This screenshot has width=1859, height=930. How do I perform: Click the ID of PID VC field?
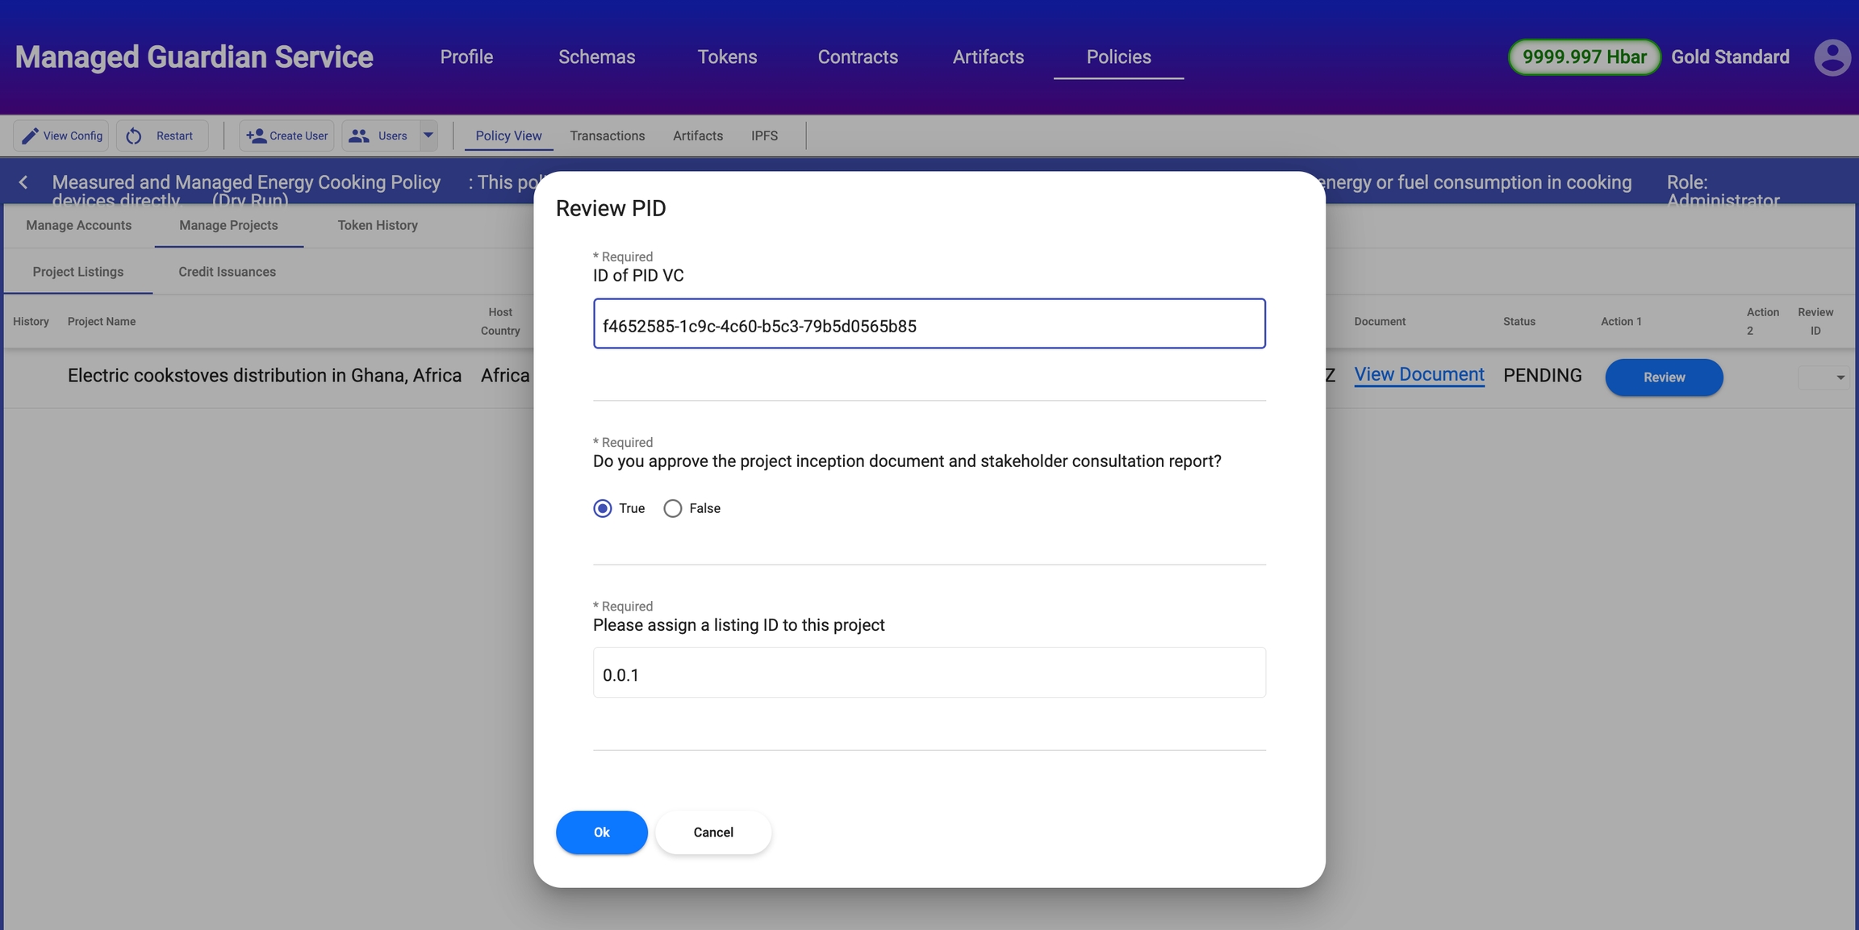(x=929, y=324)
